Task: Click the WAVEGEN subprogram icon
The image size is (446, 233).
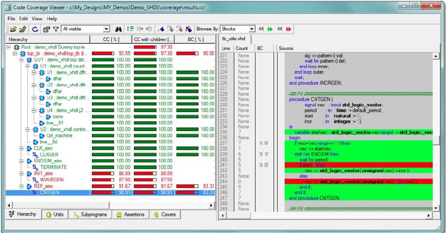Action: coord(35,180)
